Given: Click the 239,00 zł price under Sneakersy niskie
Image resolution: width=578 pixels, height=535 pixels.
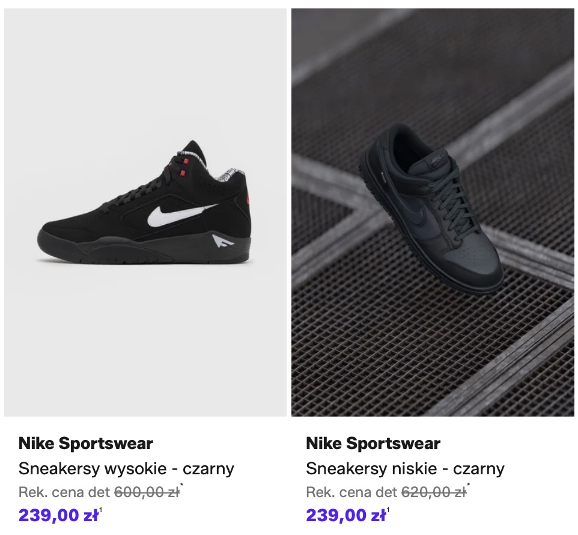Looking at the screenshot, I should click(x=345, y=515).
